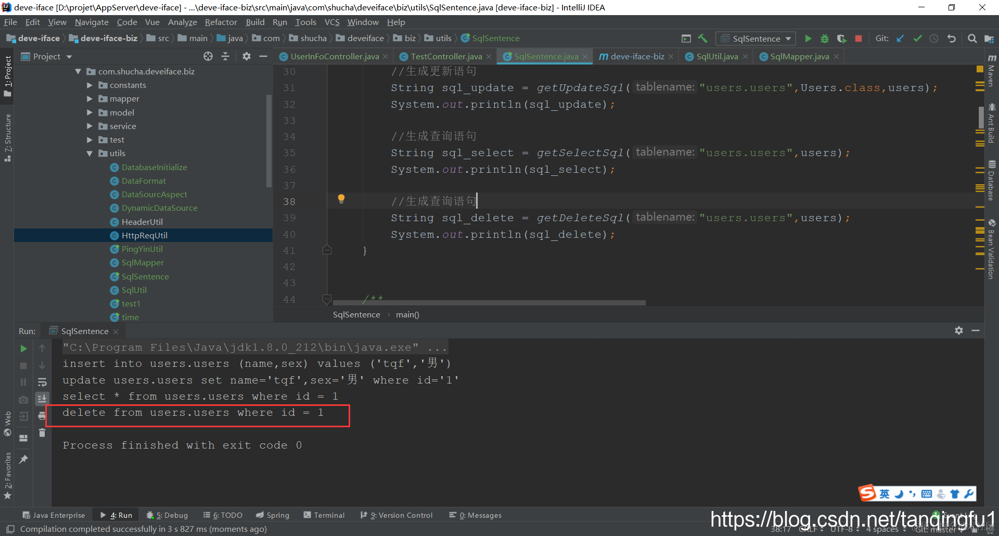The height and width of the screenshot is (536, 999).
Task: Close the TestController.java tab
Action: point(489,57)
